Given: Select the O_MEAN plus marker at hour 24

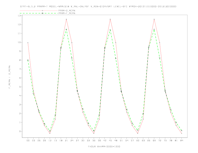Looking at the screenshot, I should point(72,43).
